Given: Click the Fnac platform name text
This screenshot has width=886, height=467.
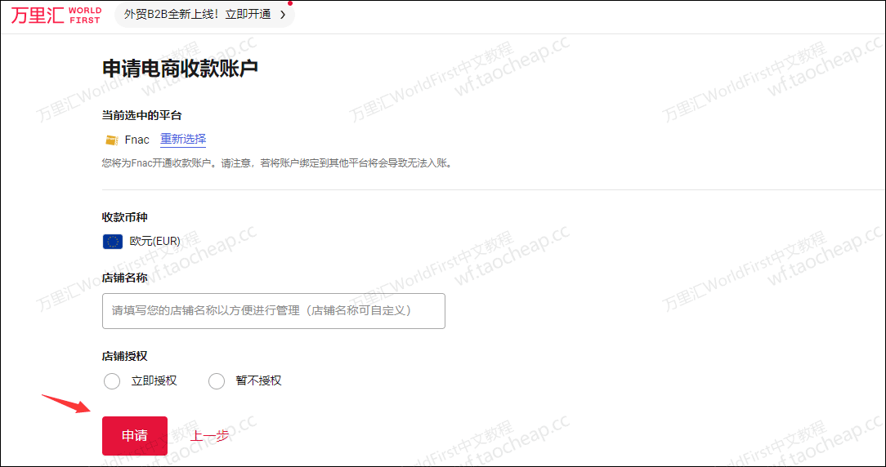Looking at the screenshot, I should tap(137, 140).
